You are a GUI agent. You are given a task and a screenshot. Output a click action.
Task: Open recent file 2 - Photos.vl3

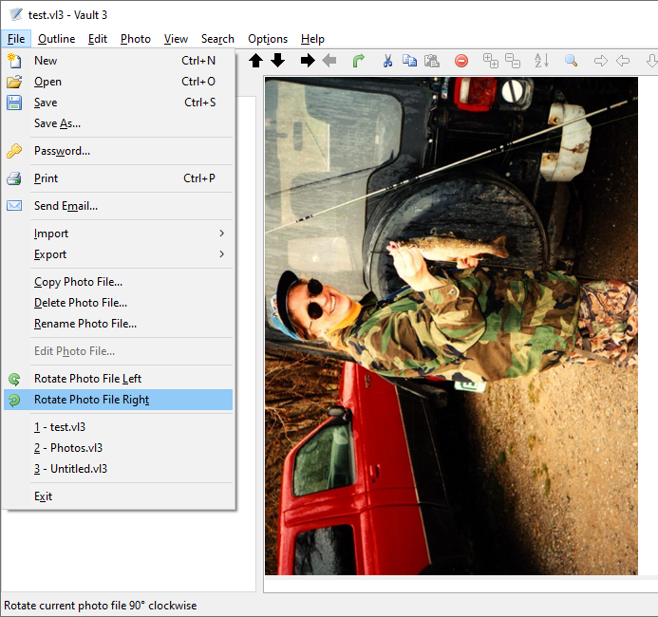click(x=68, y=448)
